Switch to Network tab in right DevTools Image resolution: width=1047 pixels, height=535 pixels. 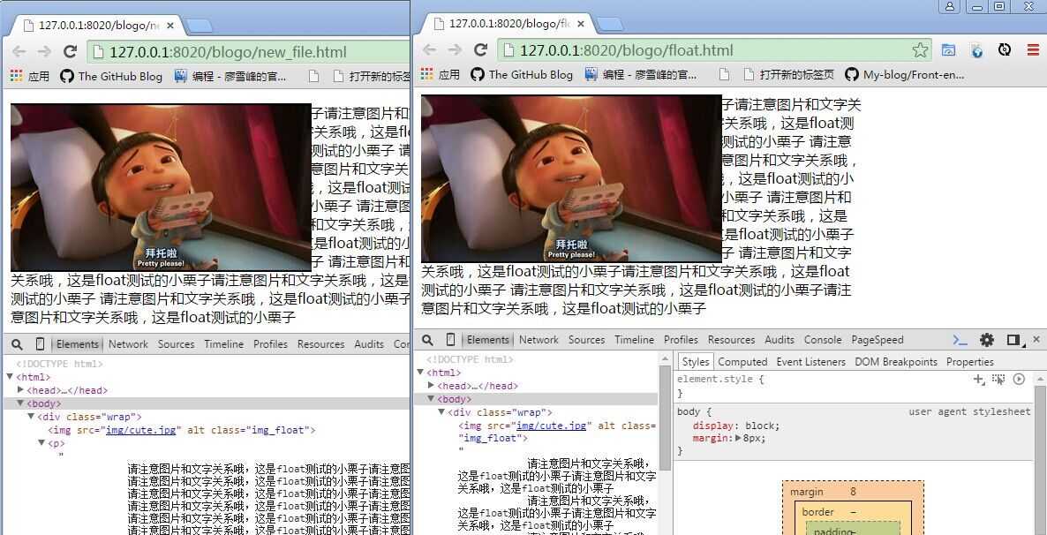click(539, 340)
